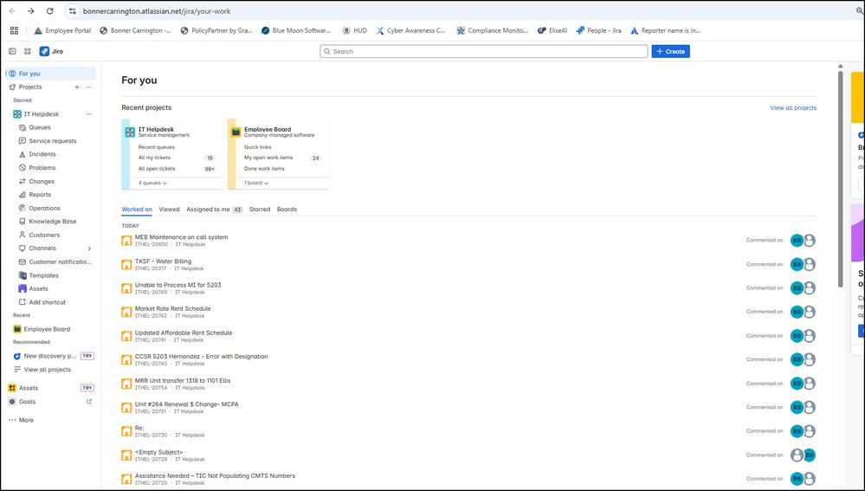Expand the Channels submenu chevron

(89, 249)
